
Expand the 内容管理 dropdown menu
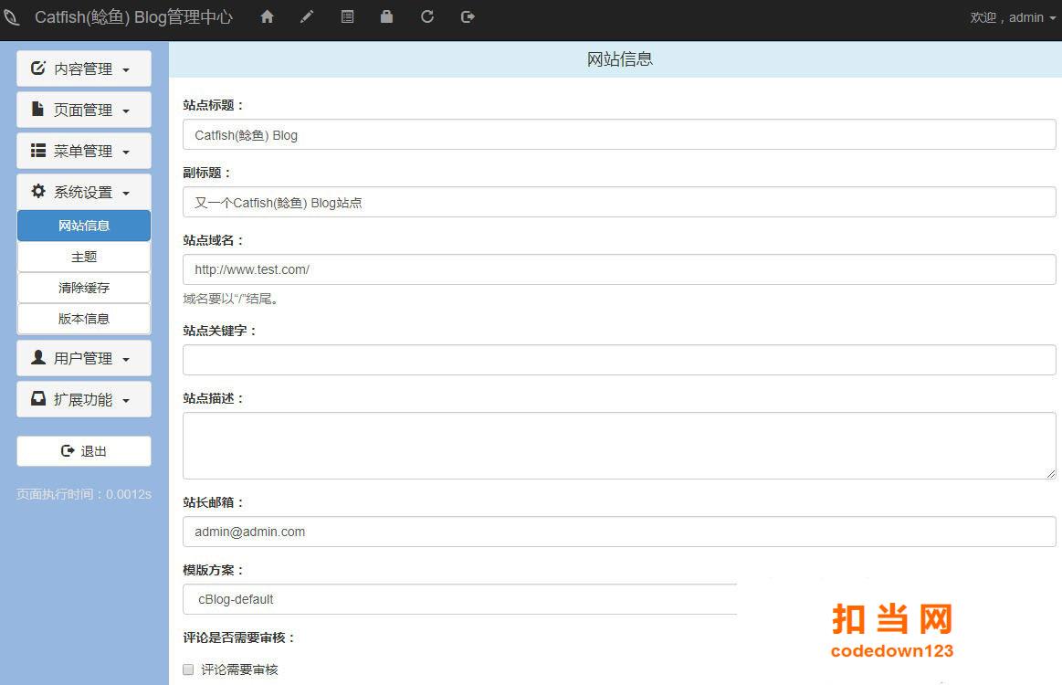point(84,68)
